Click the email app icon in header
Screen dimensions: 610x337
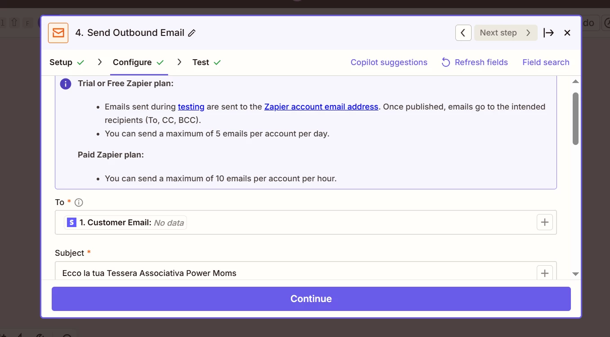pos(58,33)
